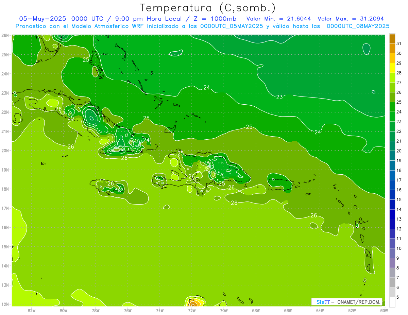The width and height of the screenshot is (408, 315).
Task: Click the 'Valor Max. = 31.2094' readout
Action: (351, 18)
